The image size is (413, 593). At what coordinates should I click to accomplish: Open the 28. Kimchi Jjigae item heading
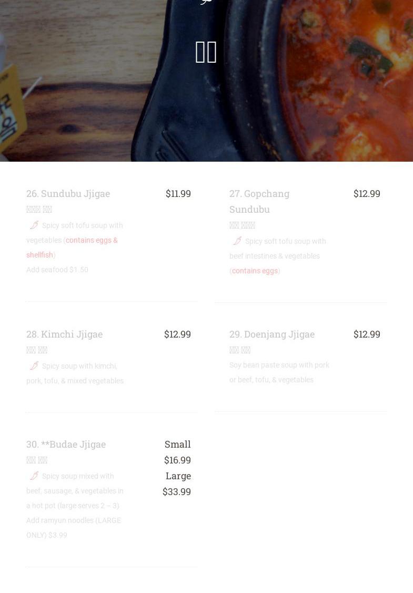tap(64, 334)
